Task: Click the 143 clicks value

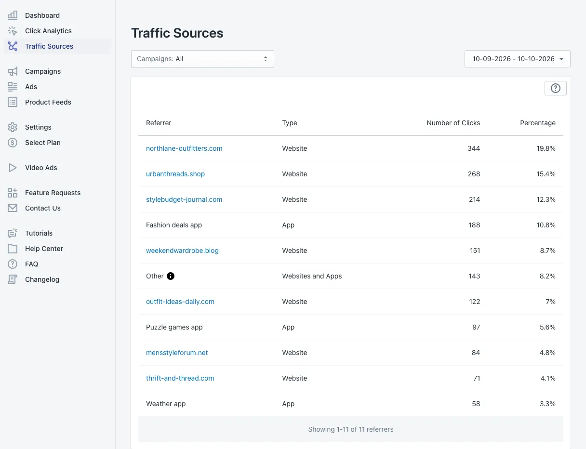Action: [474, 276]
